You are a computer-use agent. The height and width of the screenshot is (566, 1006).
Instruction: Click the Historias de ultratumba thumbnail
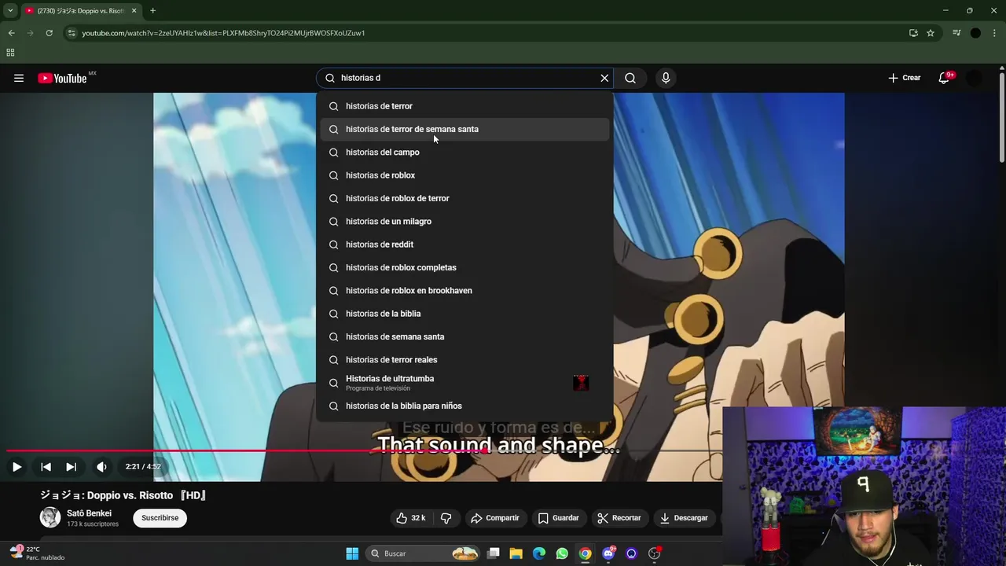(581, 383)
